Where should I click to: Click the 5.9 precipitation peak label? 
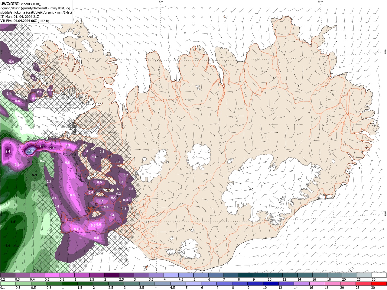31,151
